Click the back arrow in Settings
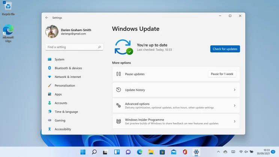Screen dimensions: 279x157 click(x=46, y=18)
